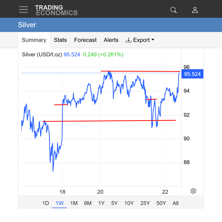Choose the 1Y chart range
This screenshot has width=222, height=222.
101,203
